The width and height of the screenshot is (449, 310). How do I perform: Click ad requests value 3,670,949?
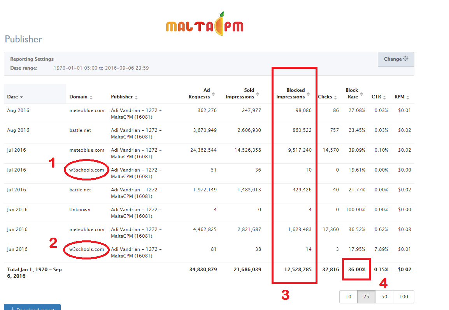click(x=205, y=130)
